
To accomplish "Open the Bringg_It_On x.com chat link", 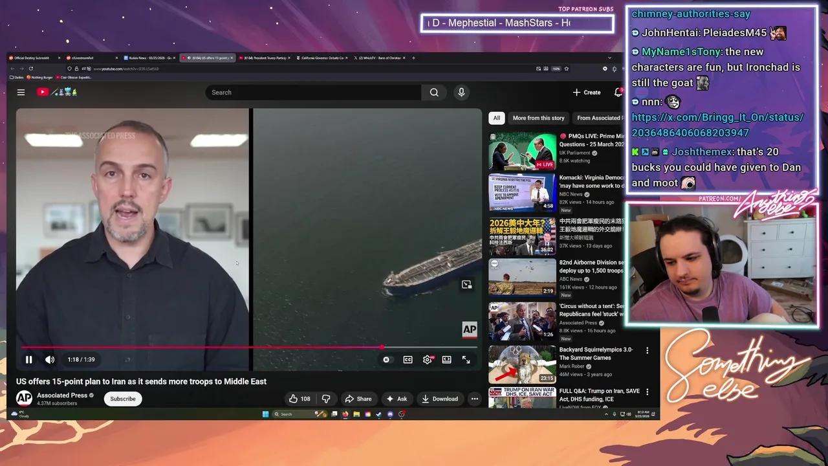I will (718, 125).
